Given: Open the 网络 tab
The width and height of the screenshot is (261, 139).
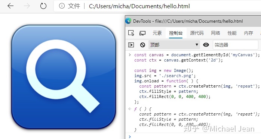Looking at the screenshot, I should pos(215,33).
